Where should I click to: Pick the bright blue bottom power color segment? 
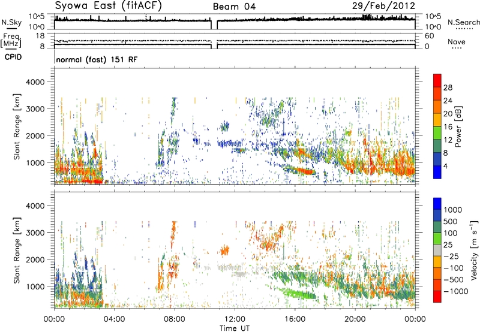pos(437,173)
